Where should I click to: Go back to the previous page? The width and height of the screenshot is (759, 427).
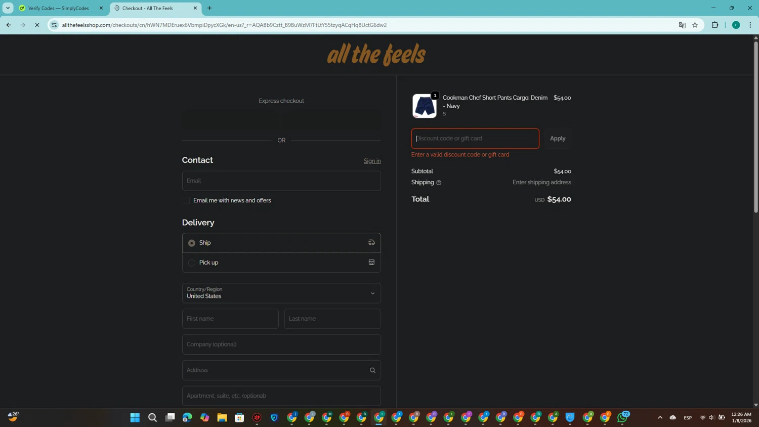tap(9, 25)
